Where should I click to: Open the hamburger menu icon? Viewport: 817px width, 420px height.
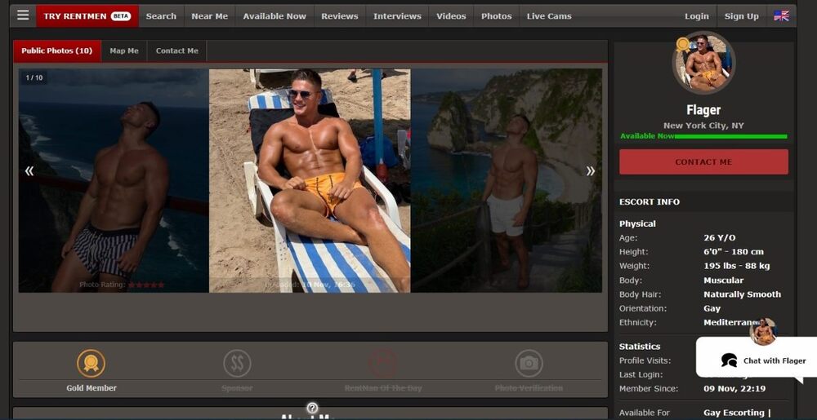[23, 15]
